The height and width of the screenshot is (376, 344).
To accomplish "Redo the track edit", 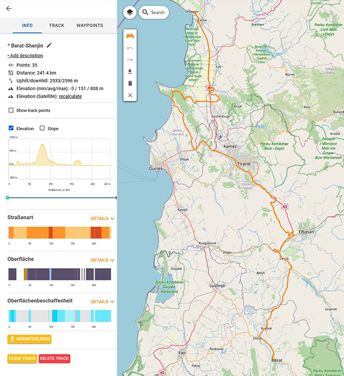I will (x=130, y=60).
